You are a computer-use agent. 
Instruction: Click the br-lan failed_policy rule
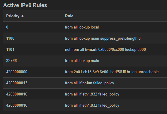pyautogui.click(x=89, y=83)
